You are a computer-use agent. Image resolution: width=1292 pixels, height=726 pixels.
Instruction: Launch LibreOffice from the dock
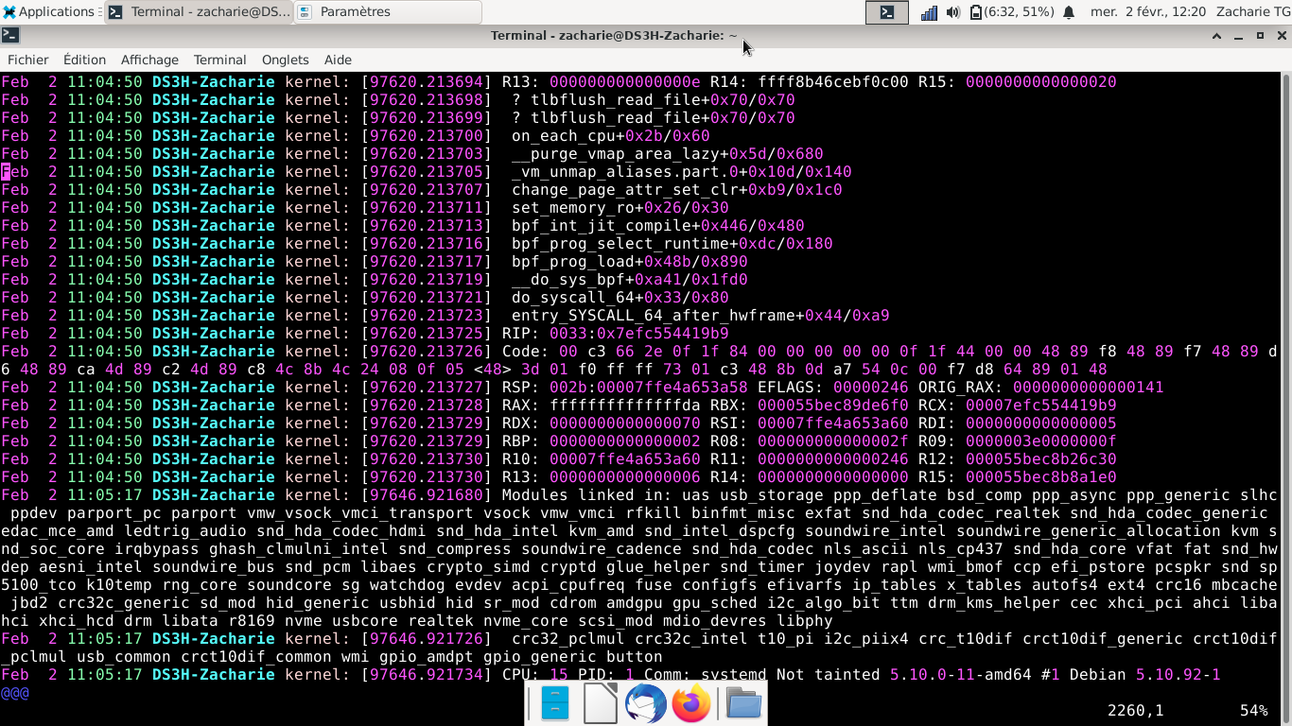(601, 704)
